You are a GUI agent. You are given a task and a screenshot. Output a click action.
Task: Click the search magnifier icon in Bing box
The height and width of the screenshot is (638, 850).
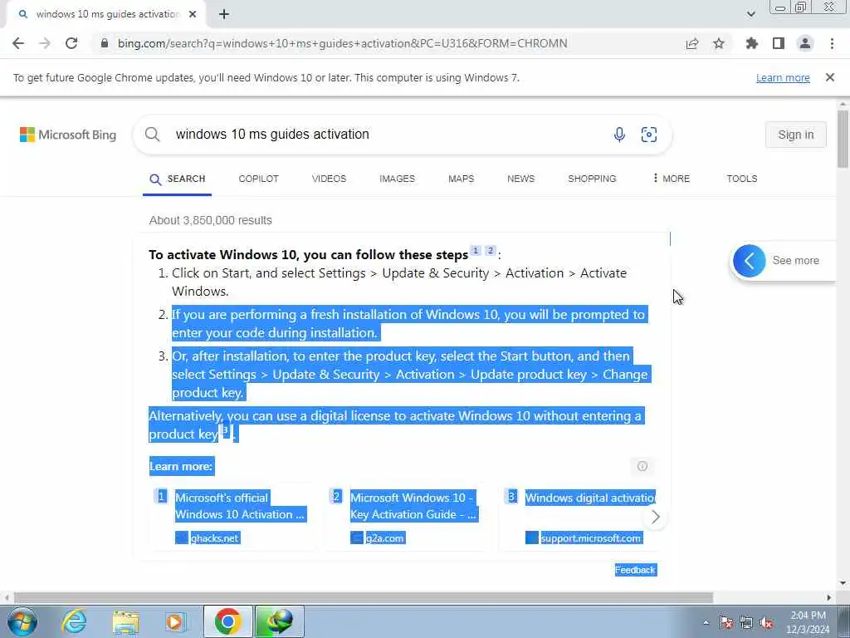[153, 134]
